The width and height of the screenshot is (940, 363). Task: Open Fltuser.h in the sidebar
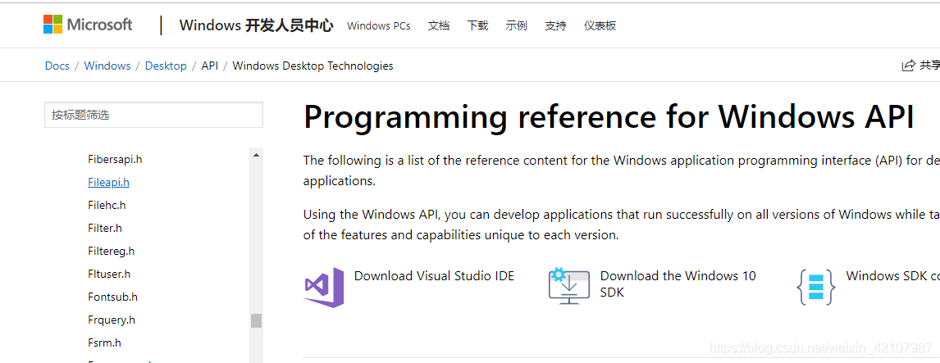[x=109, y=274]
